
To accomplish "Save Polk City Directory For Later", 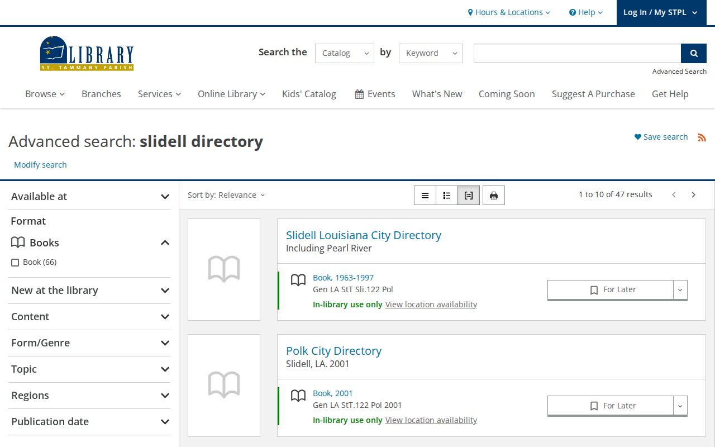I will (x=611, y=406).
